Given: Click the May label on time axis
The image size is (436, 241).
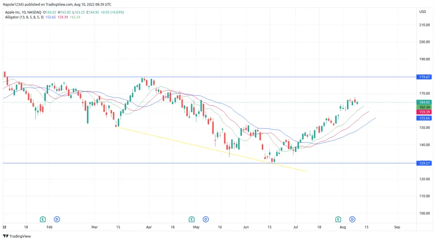Looking at the screenshot, I should 196,227.
